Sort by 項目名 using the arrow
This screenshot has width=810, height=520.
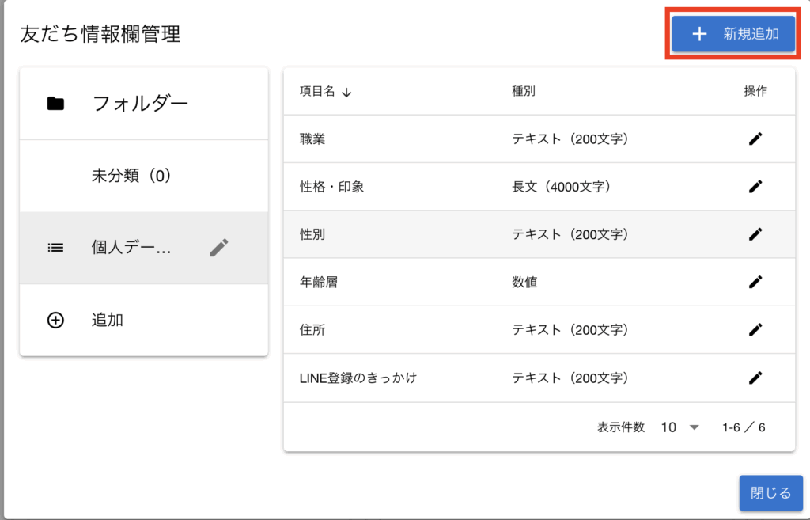(x=346, y=92)
